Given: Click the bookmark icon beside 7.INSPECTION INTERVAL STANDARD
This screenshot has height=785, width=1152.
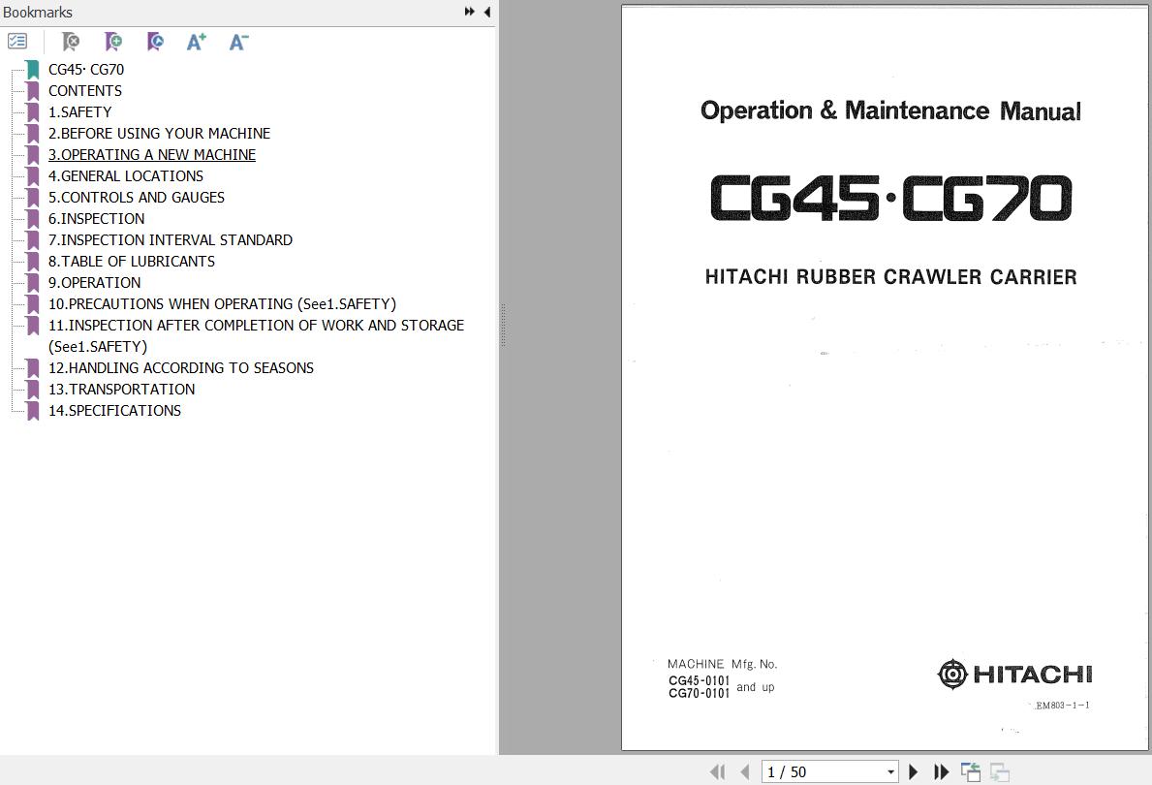Looking at the screenshot, I should click(x=32, y=240).
